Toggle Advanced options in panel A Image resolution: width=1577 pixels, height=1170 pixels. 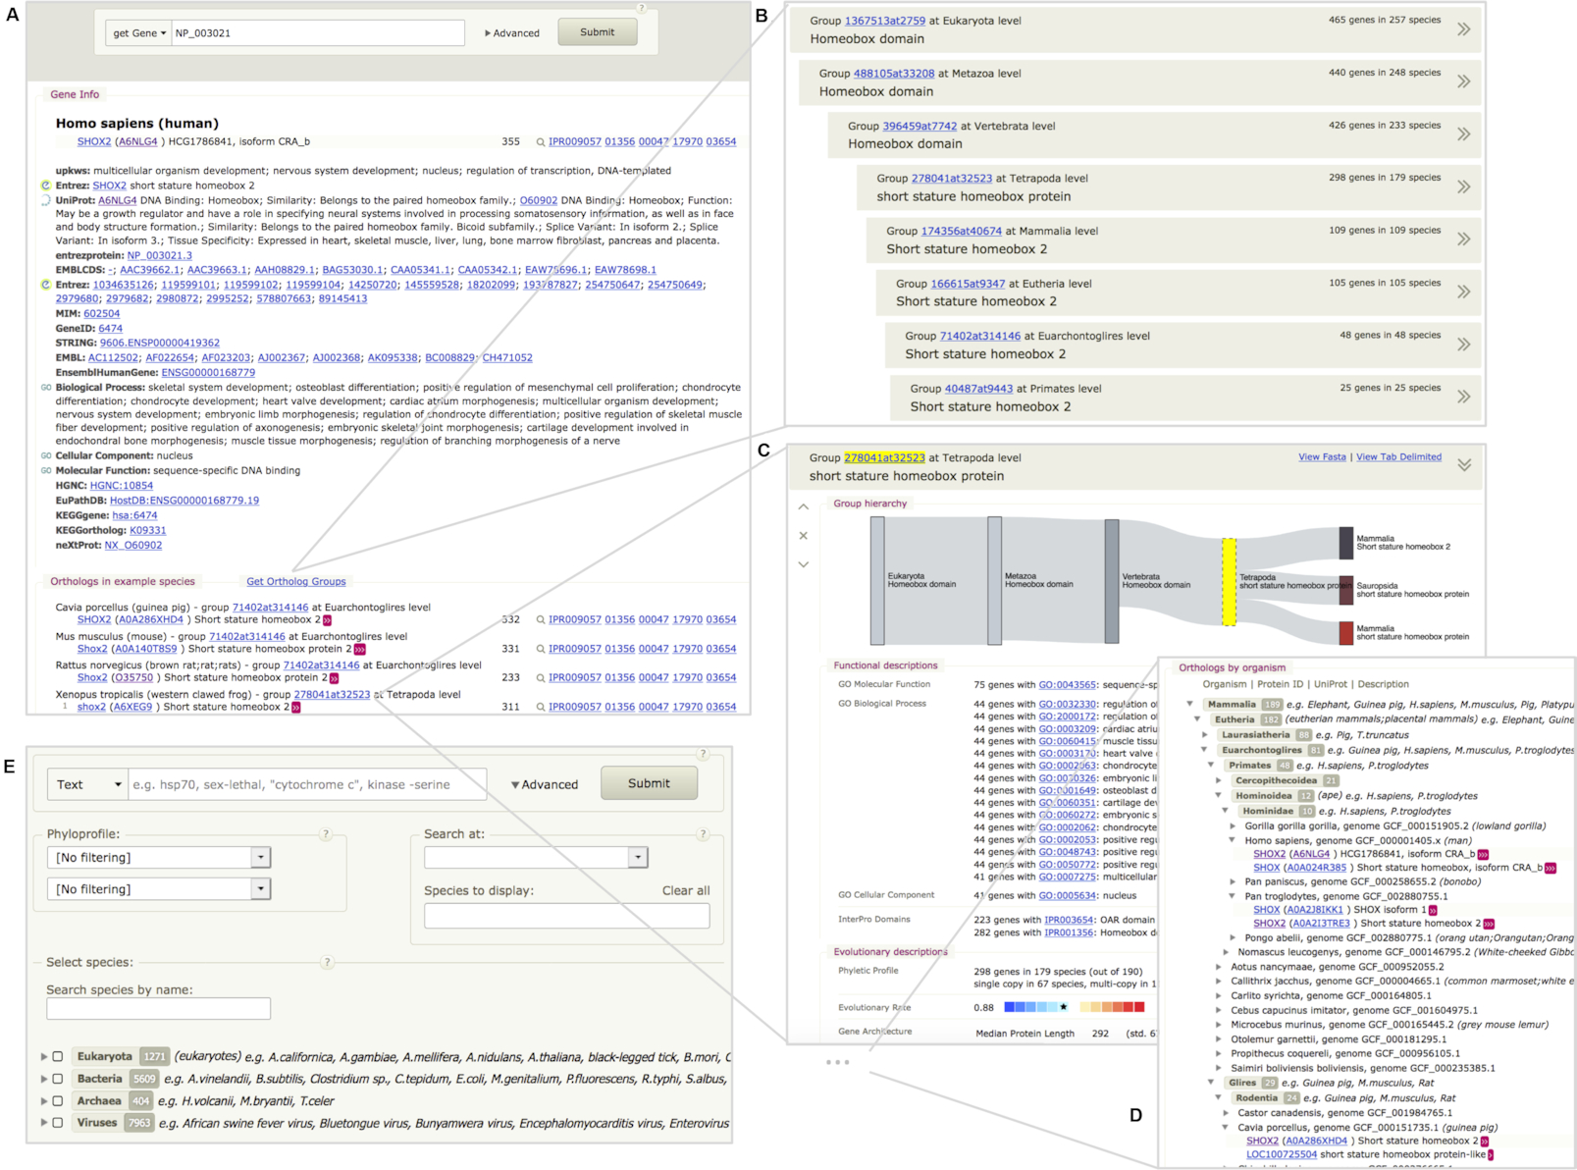[512, 33]
